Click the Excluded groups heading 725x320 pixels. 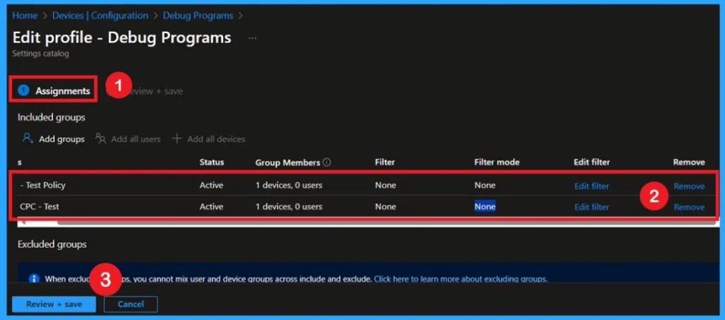(52, 244)
